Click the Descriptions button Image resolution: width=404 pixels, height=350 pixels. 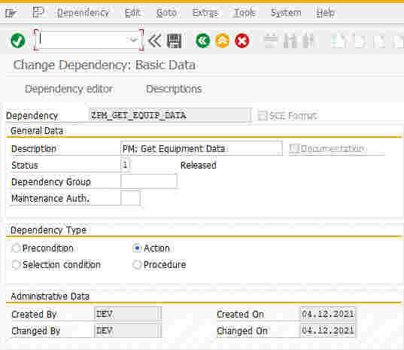(175, 89)
